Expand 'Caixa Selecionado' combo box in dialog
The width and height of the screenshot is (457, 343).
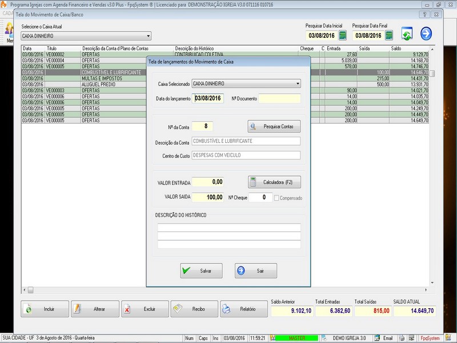coord(298,83)
